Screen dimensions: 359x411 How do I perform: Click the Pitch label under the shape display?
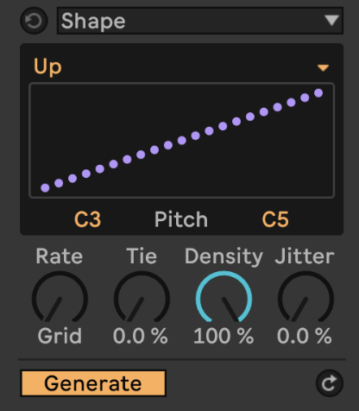point(181,219)
